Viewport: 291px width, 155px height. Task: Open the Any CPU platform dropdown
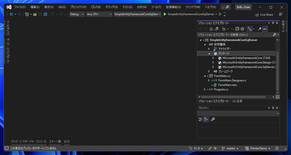[x=99, y=14]
